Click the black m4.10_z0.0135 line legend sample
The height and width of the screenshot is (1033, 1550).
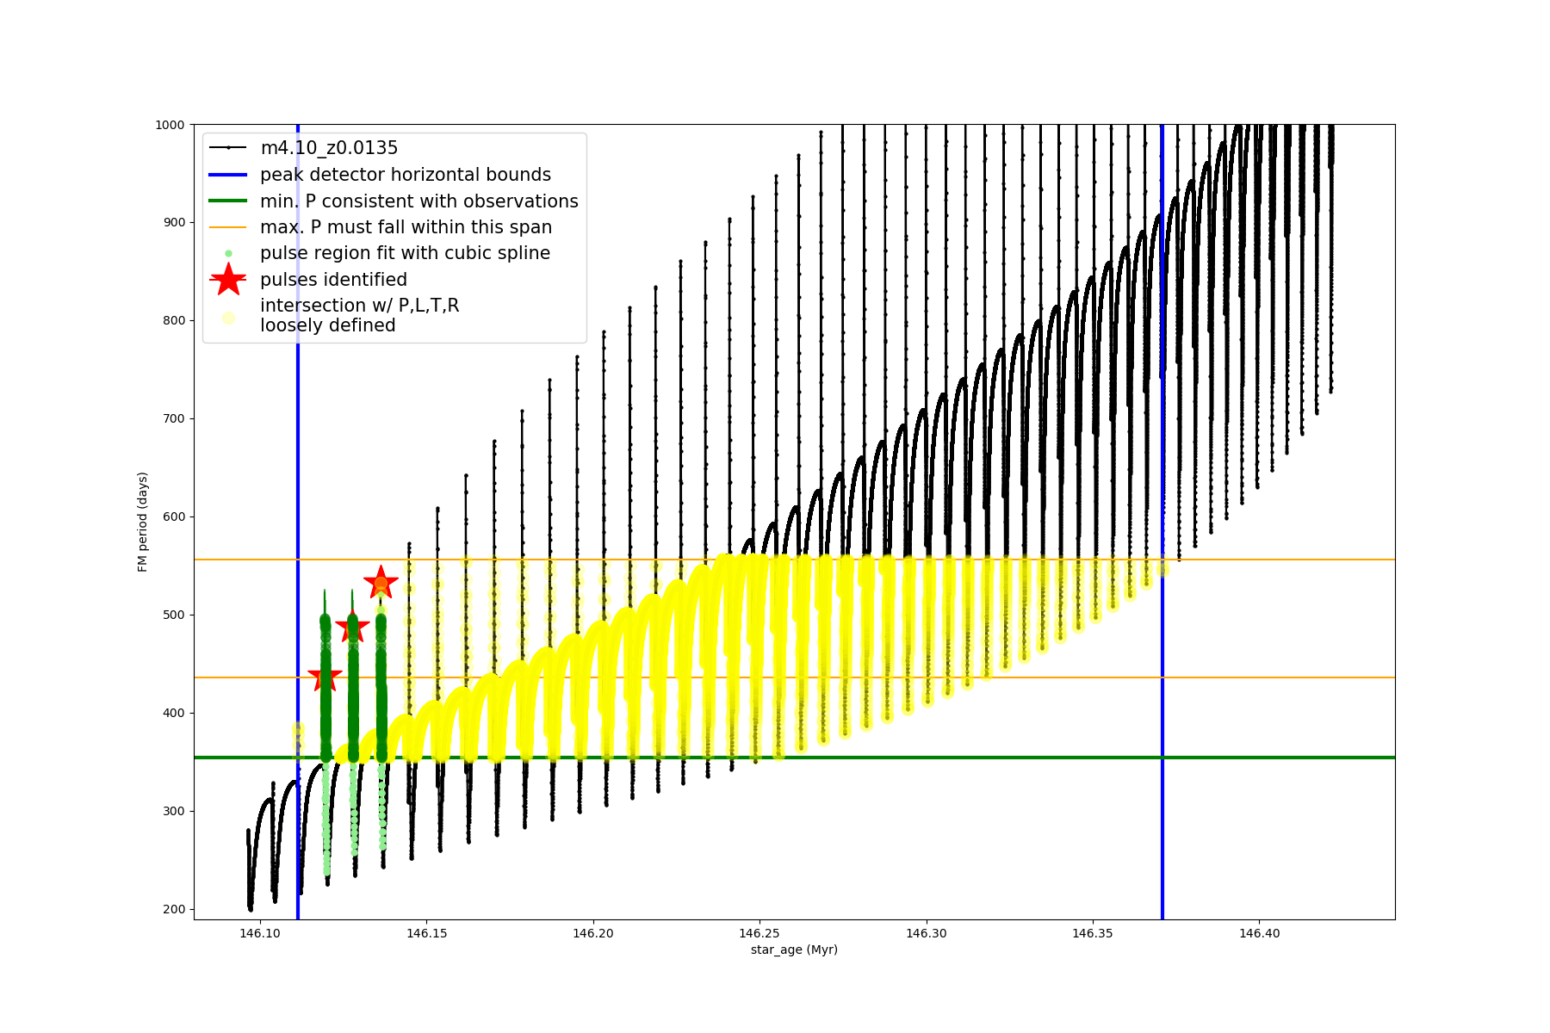[228, 148]
